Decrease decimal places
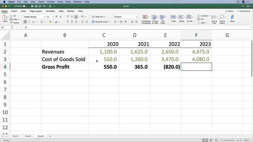This screenshot has height=142, width=253. click(x=136, y=22)
